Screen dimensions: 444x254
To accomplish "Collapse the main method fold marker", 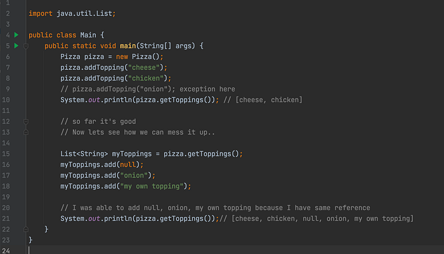I will 26,46.
